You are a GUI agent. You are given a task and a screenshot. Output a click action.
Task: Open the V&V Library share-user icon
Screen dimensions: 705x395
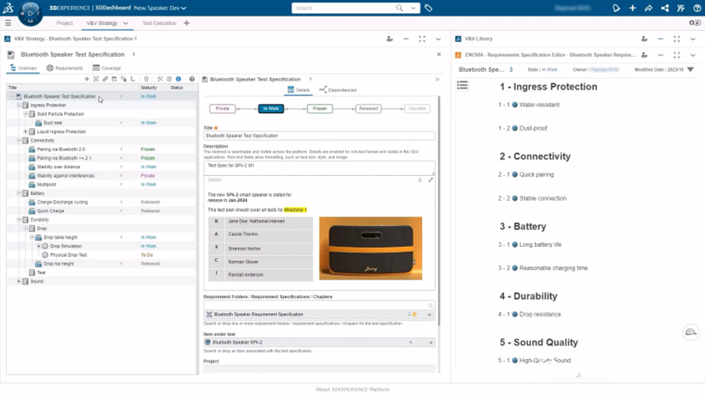645,39
